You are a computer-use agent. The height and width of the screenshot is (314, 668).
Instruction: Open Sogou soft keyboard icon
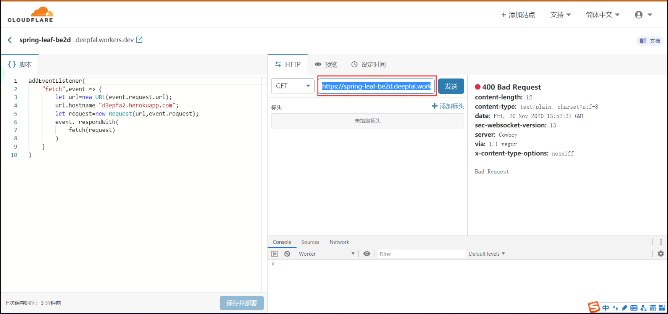(x=634, y=308)
